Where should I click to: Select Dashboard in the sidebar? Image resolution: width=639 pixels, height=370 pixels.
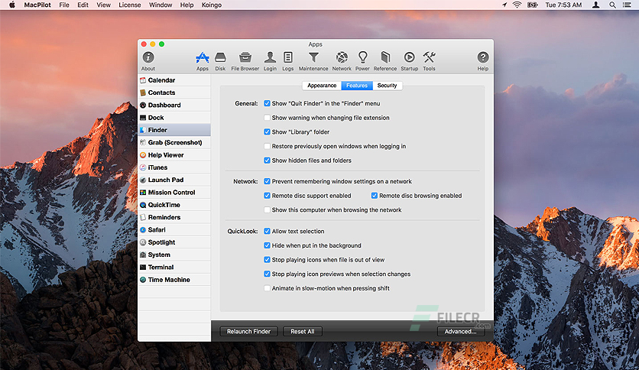pos(174,105)
